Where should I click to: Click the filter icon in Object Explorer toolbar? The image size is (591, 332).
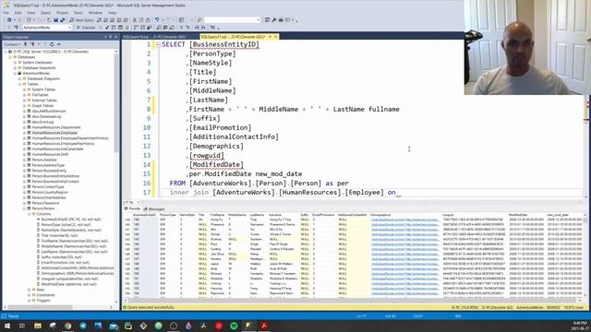(x=45, y=44)
